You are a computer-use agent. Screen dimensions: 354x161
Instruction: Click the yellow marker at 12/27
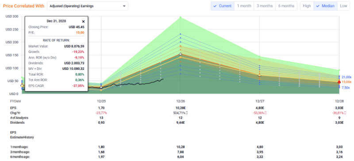click(260, 75)
